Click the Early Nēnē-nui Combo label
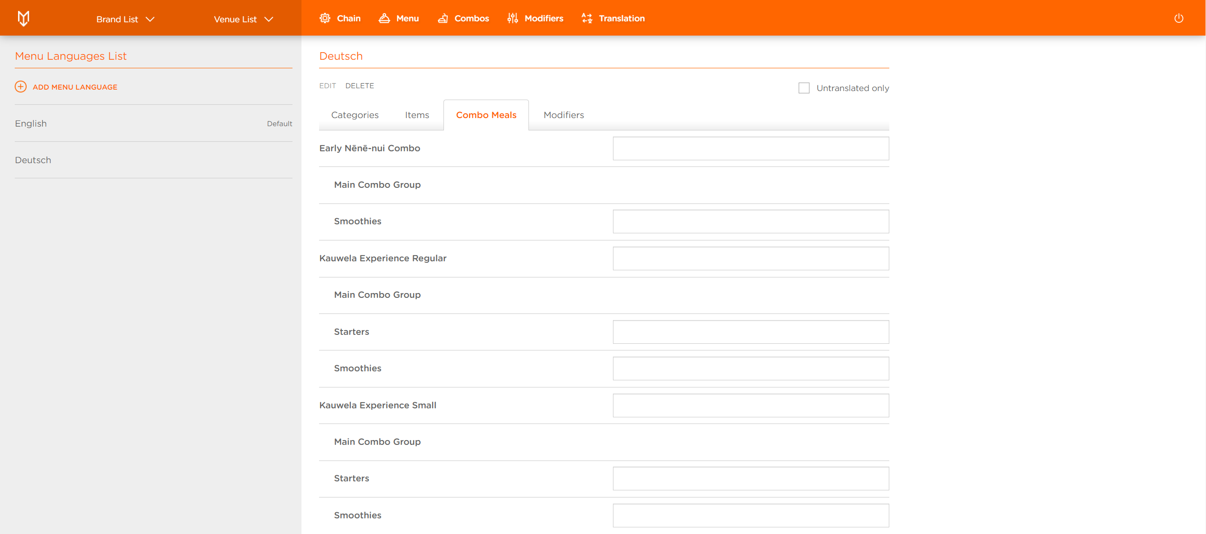Screen dimensions: 1206x534 coord(369,148)
